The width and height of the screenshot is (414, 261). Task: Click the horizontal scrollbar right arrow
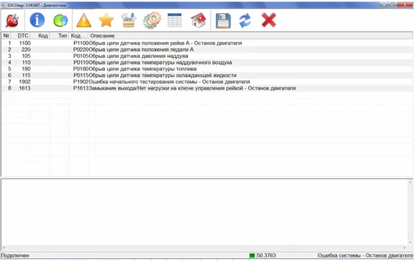coord(405,248)
